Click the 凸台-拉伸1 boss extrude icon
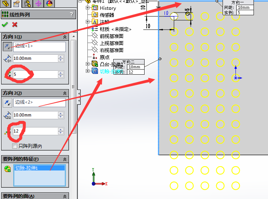The width and height of the screenshot is (268, 199). click(95, 64)
